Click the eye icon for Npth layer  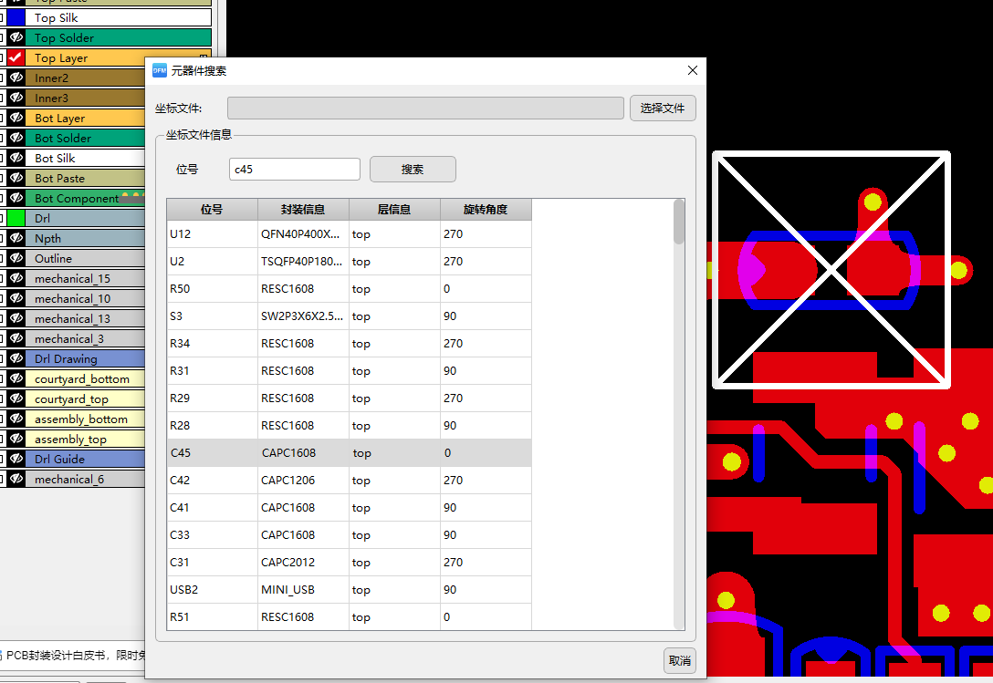coord(16,239)
